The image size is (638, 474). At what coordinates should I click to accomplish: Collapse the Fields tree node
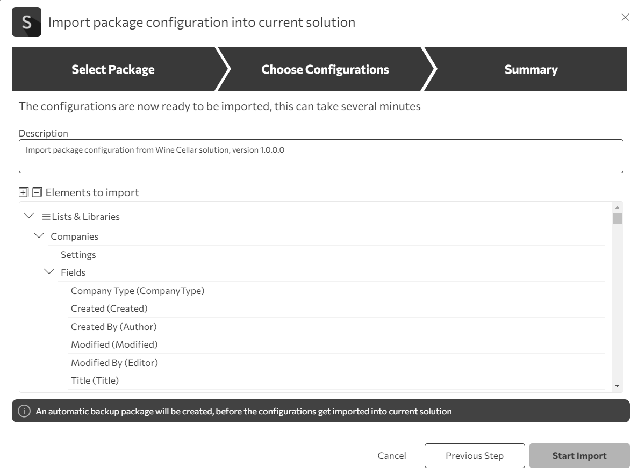point(49,272)
